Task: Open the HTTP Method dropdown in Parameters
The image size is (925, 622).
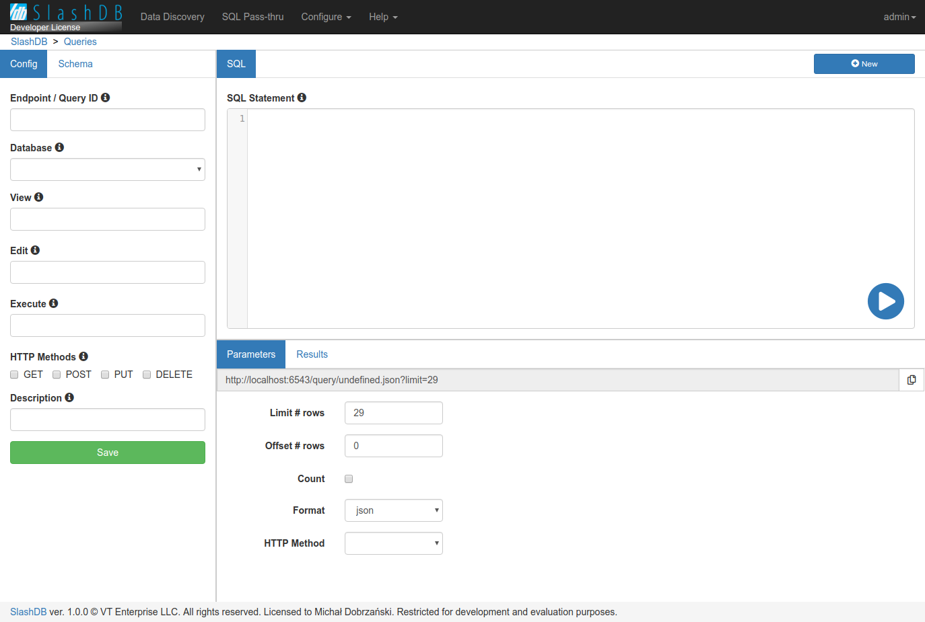Action: point(393,543)
